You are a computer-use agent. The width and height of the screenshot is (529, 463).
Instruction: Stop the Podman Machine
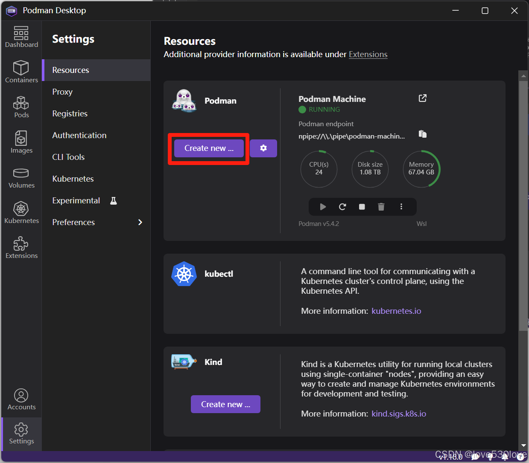click(362, 207)
